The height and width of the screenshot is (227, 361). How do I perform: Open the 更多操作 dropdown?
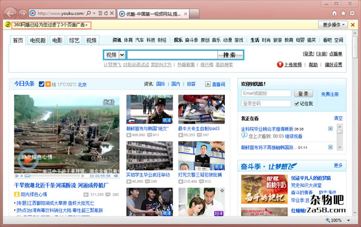pyautogui.click(x=333, y=24)
